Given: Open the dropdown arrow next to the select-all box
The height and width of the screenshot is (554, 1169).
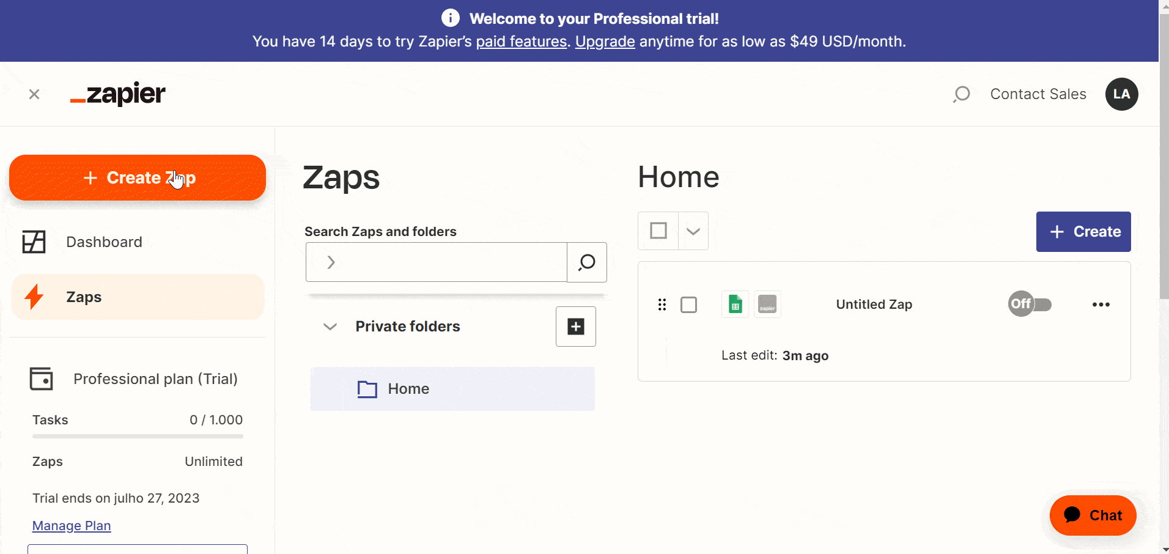Looking at the screenshot, I should (x=693, y=231).
